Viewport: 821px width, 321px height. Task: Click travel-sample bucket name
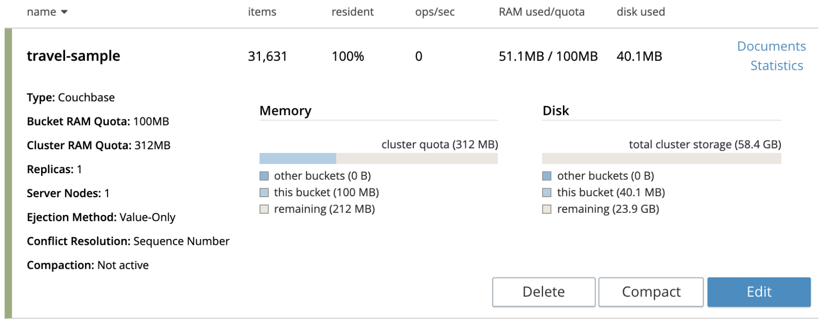pos(73,56)
